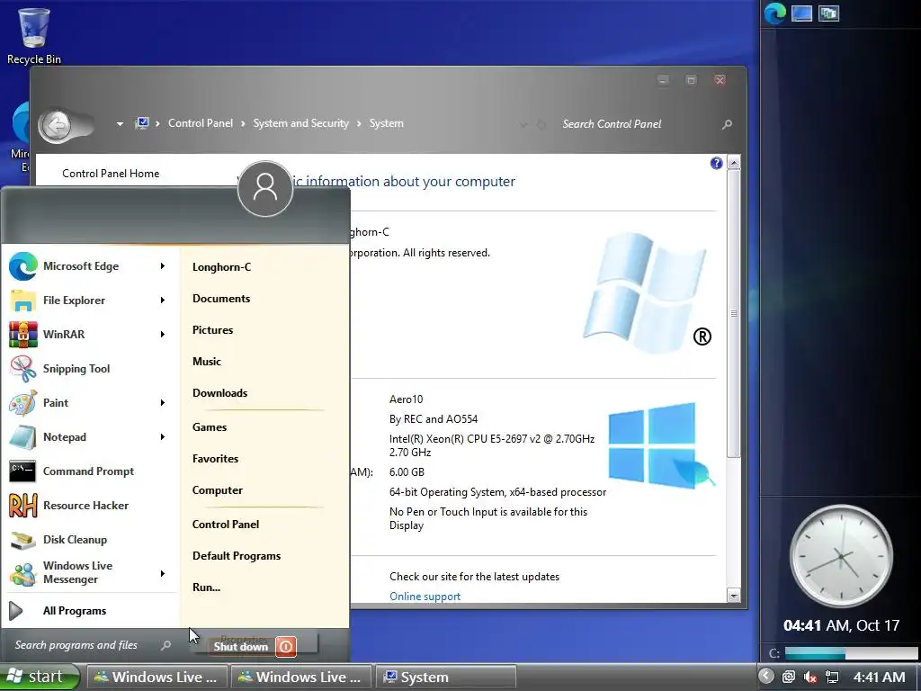Click the taskbar clock showing 4:41 AM
The height and width of the screenshot is (691, 921).
879,677
